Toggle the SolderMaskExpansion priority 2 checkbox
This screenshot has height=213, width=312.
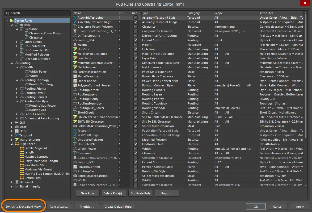[x=136, y=176]
